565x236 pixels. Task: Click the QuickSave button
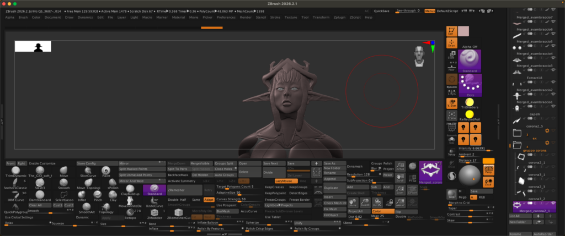[382, 11]
